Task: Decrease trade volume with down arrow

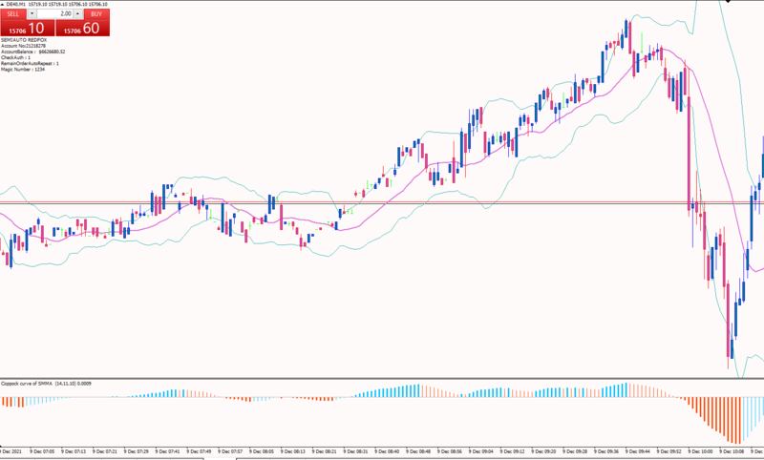Action: point(32,13)
